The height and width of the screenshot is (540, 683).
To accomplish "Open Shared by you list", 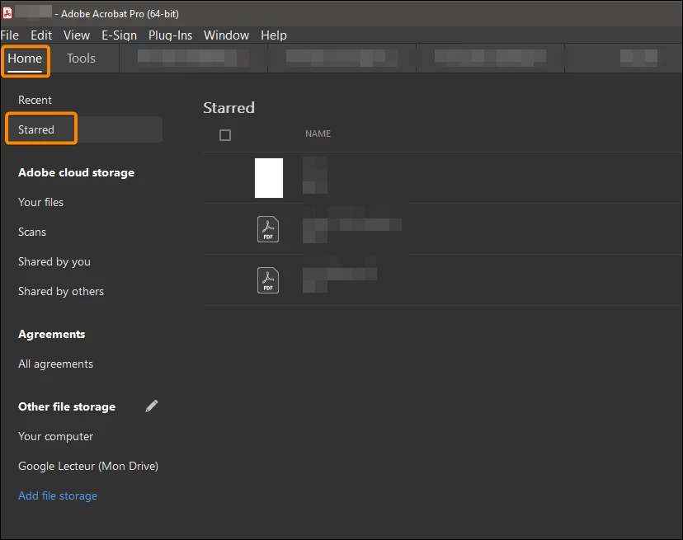I will pos(54,261).
